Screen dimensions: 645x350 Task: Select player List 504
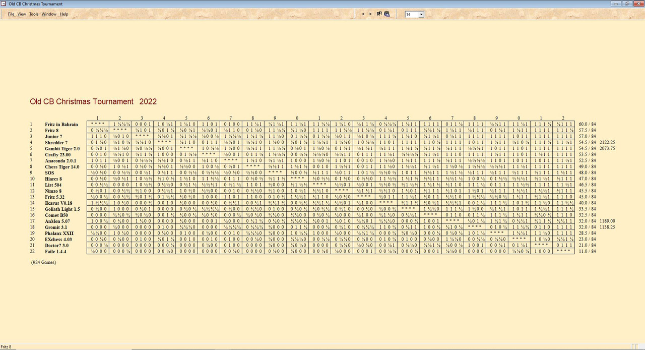click(x=53, y=185)
